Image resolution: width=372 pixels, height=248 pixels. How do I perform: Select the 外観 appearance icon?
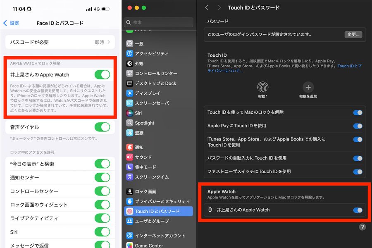click(x=129, y=64)
